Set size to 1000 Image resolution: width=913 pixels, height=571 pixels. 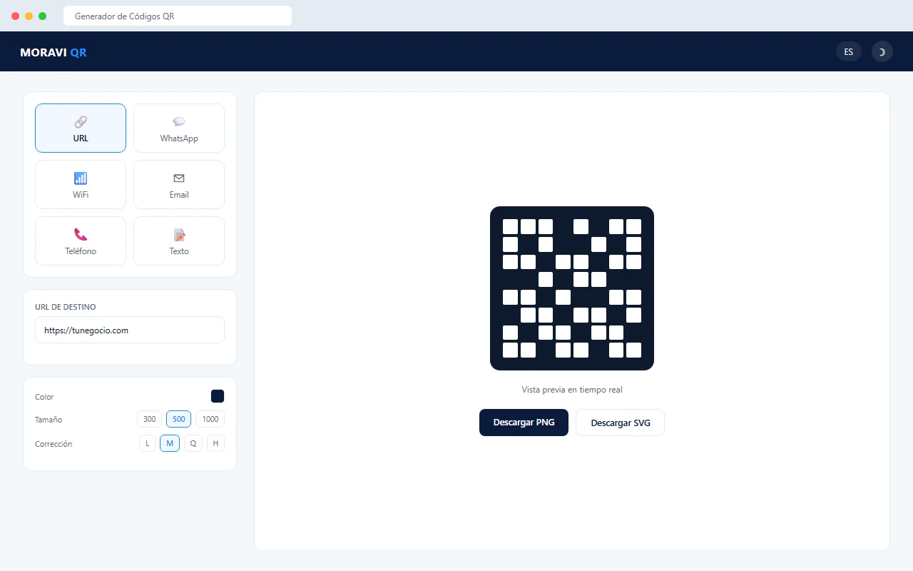click(210, 419)
